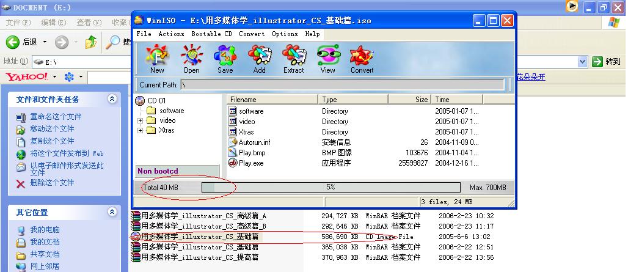This screenshot has height=272, width=628.
Task: Click the 移动这个文件 link
Action: click(x=52, y=128)
